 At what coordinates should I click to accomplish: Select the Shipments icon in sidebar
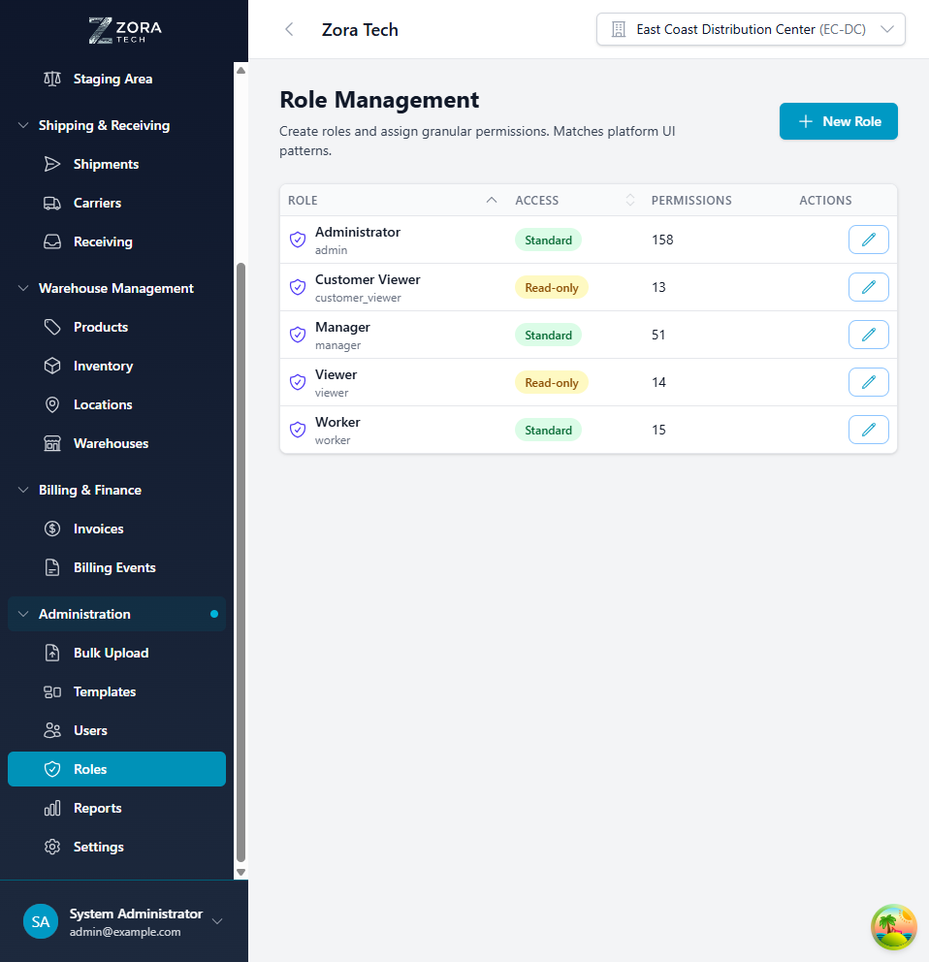click(x=51, y=164)
